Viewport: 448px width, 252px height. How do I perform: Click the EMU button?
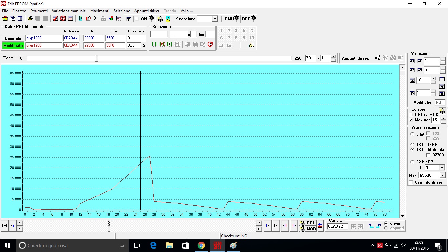pyautogui.click(x=232, y=19)
